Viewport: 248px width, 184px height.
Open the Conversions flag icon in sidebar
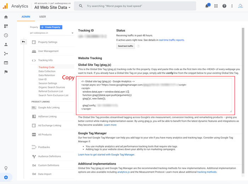point(6,72)
